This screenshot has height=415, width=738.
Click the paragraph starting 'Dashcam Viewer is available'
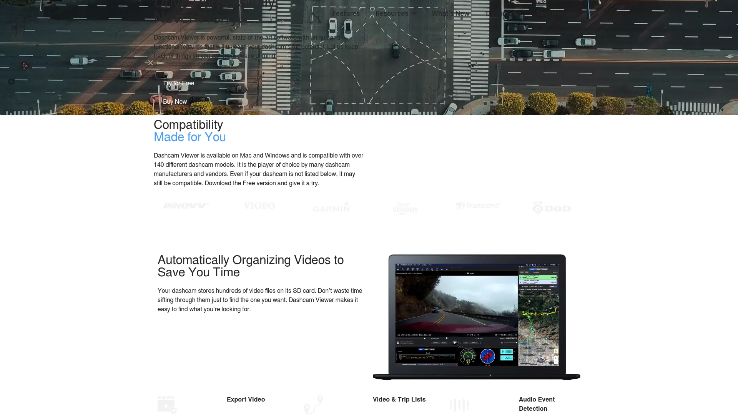[x=259, y=169]
